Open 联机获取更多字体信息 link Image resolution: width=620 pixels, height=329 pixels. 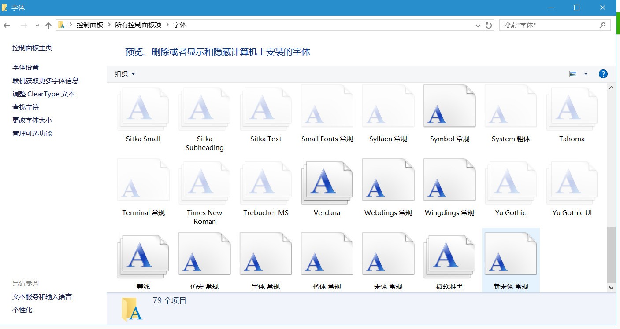click(x=45, y=80)
